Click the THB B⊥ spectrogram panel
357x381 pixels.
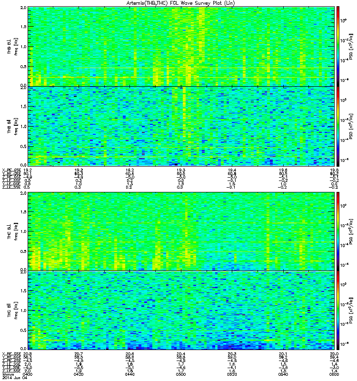[x=181, y=46]
